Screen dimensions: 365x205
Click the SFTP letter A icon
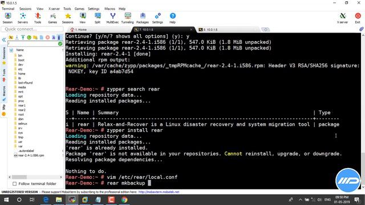coord(54,38)
